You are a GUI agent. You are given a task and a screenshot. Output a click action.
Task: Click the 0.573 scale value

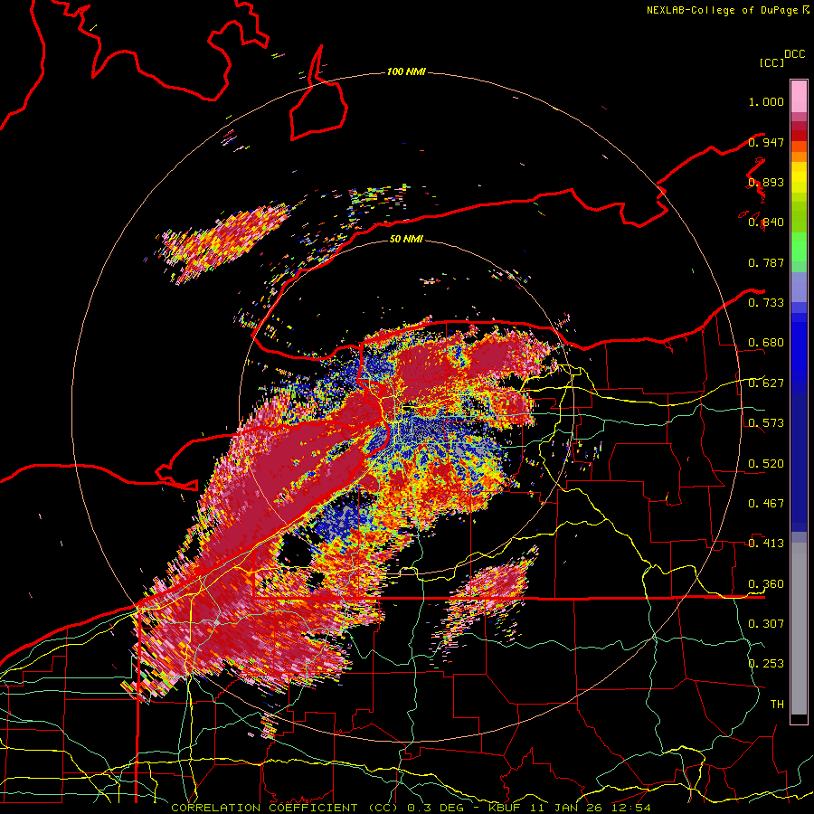(x=766, y=423)
